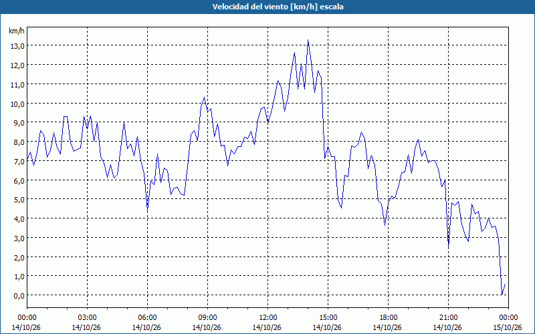Select the 06:00 time axis label
This screenshot has width=535, height=334.
pyautogui.click(x=147, y=318)
